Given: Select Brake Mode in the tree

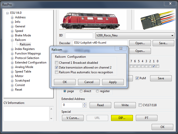Looking at the screenshot, I should click(23, 35).
